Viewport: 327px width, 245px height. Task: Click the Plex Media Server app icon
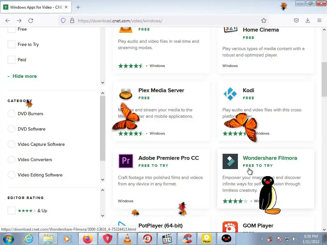click(x=126, y=94)
